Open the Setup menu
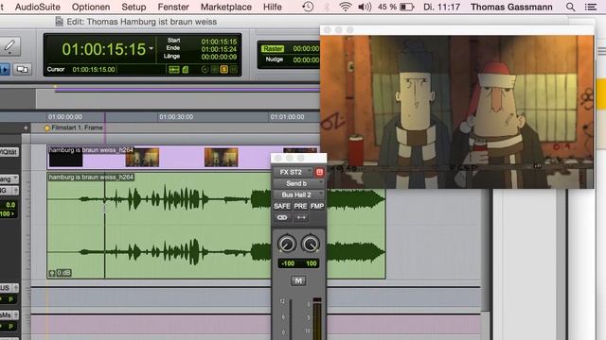This screenshot has width=606, height=340. tap(134, 7)
